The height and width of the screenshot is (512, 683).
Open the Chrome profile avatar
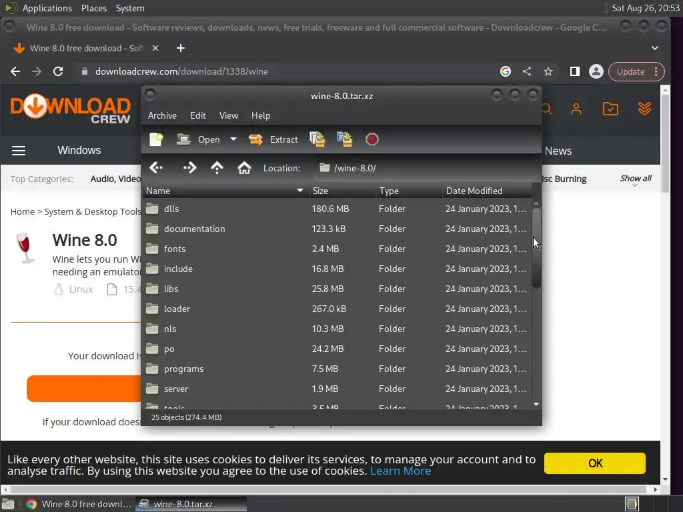(596, 71)
